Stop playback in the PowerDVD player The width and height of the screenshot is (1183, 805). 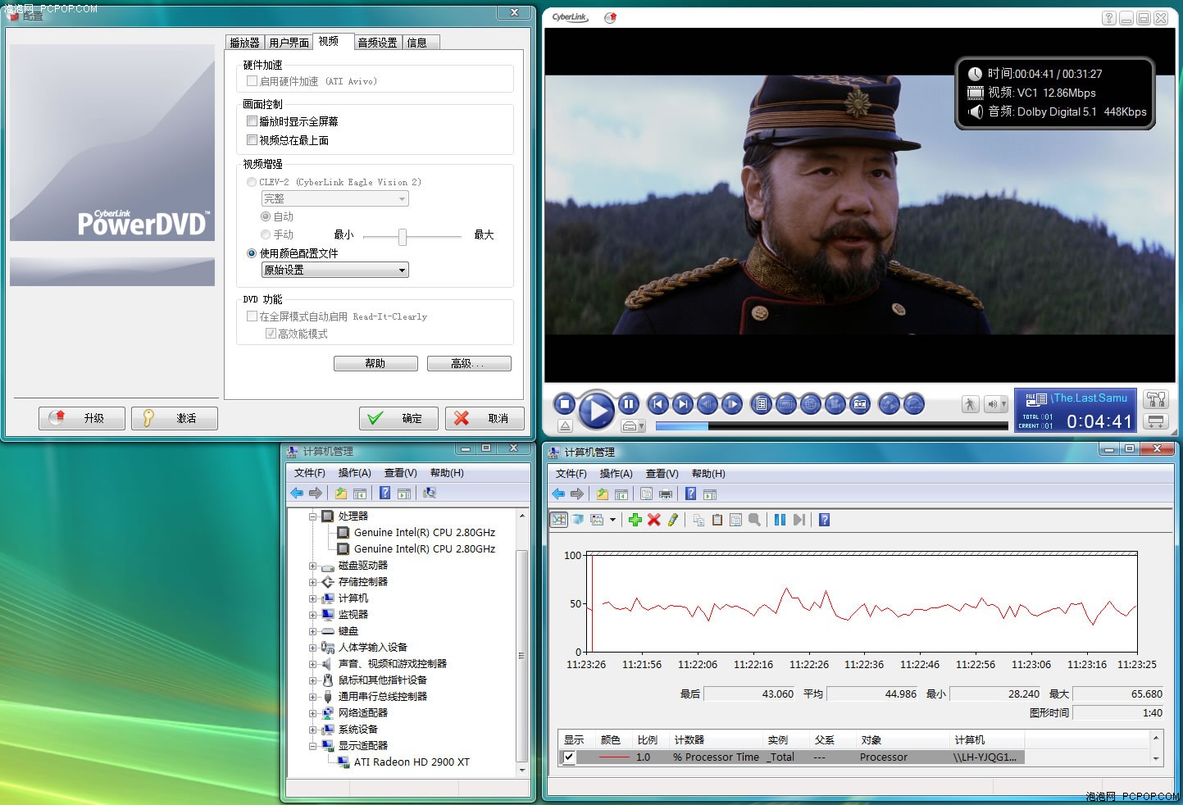(x=564, y=403)
